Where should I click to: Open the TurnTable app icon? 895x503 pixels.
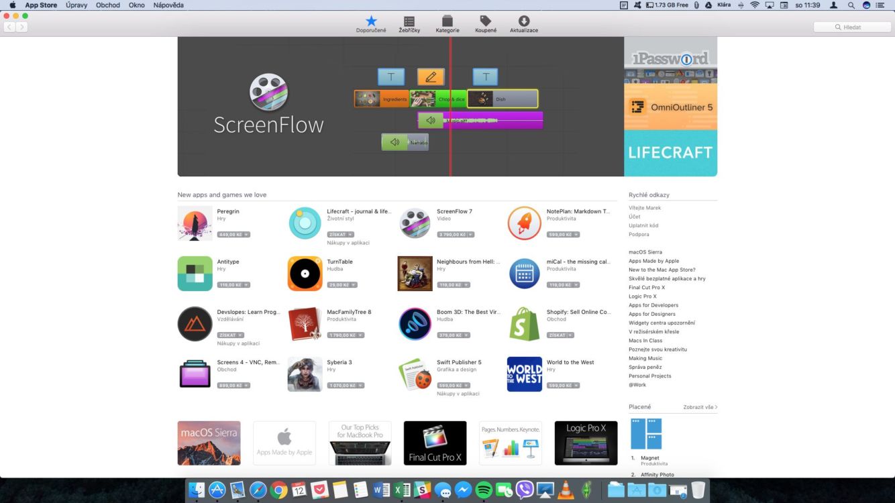pos(305,274)
